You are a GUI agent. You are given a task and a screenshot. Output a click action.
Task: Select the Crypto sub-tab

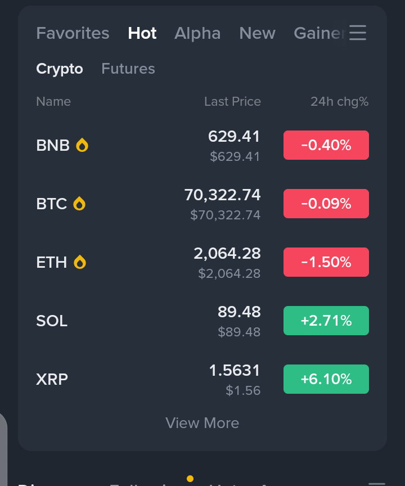pos(60,69)
